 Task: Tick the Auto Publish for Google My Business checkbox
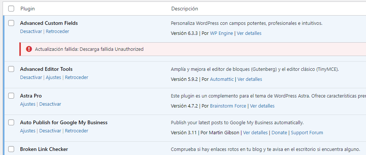(x=11, y=122)
